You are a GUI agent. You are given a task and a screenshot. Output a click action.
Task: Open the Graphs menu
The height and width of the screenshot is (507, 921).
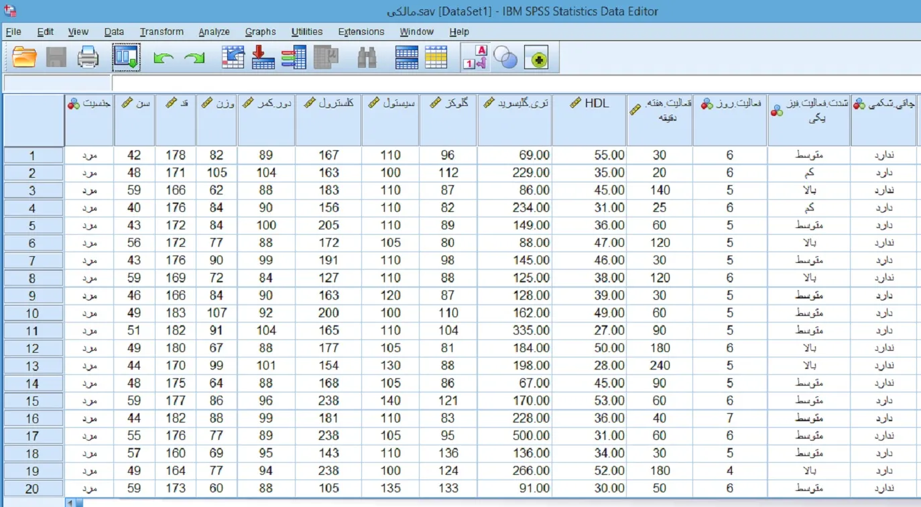point(260,32)
